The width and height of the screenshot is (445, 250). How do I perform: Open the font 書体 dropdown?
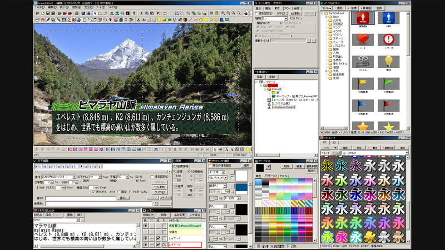[x=74, y=177]
